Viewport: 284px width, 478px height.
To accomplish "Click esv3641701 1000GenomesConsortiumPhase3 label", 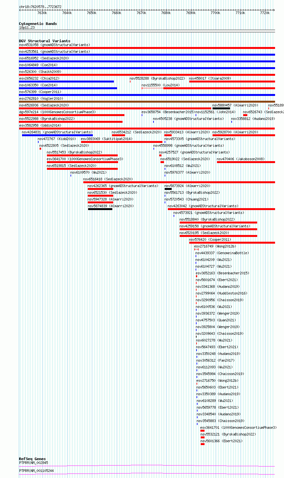I will click(x=238, y=427).
